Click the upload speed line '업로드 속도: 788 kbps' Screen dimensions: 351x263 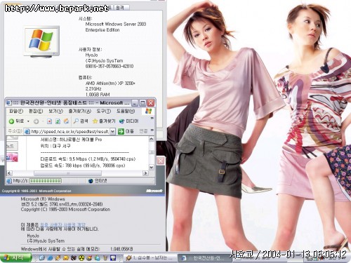(83, 166)
